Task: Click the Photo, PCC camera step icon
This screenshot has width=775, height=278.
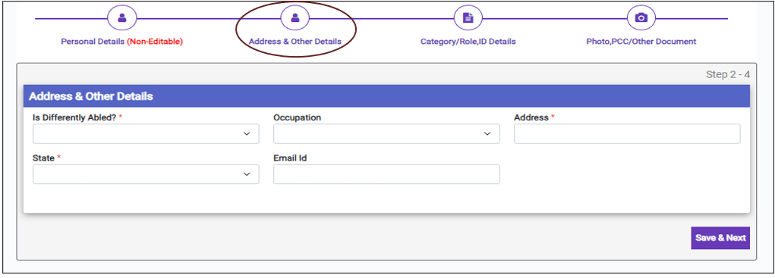Action: pos(641,19)
